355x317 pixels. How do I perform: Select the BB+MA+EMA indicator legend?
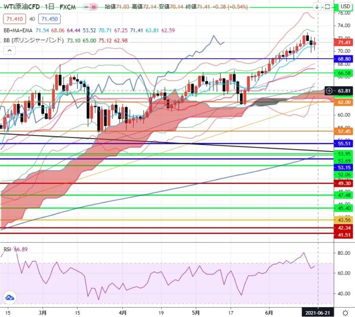[18, 30]
